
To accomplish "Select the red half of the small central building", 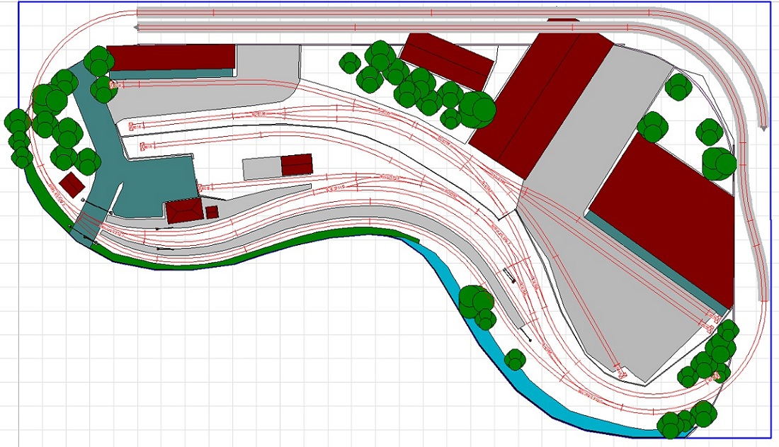I will [x=297, y=164].
